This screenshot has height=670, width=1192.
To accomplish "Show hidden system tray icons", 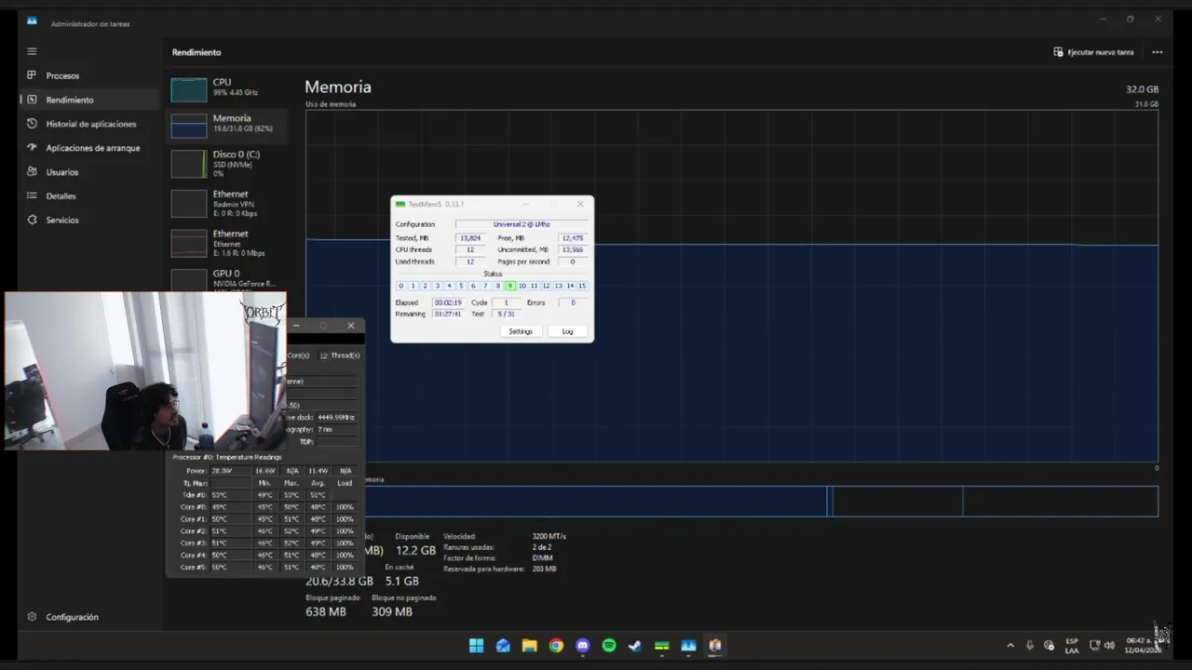I will pos(1010,646).
